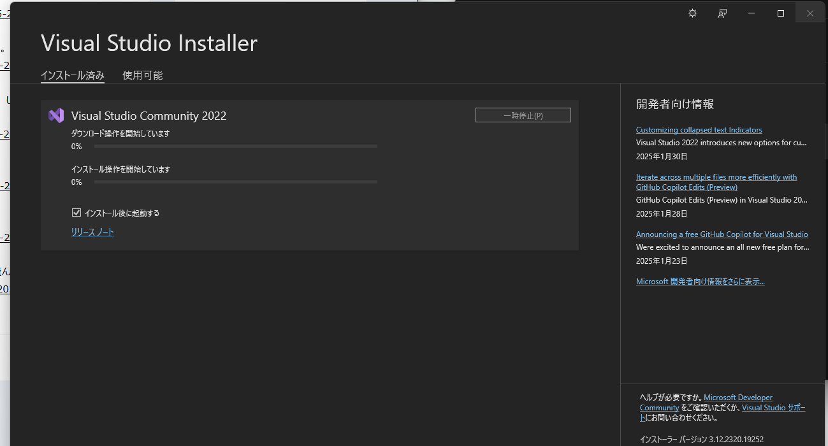Switch to the インストール済み tab
This screenshot has height=446, width=828.
(x=73, y=75)
